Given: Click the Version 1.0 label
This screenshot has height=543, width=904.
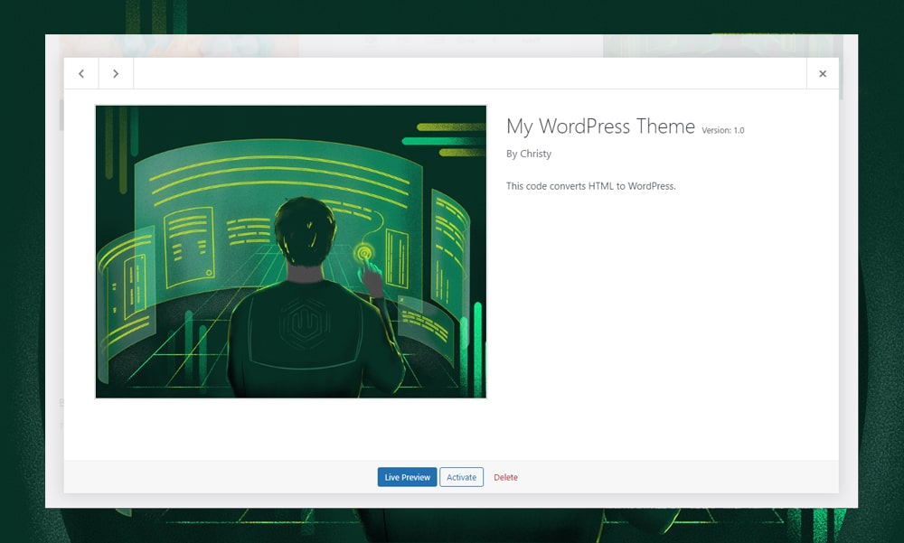Looking at the screenshot, I should click(x=724, y=130).
